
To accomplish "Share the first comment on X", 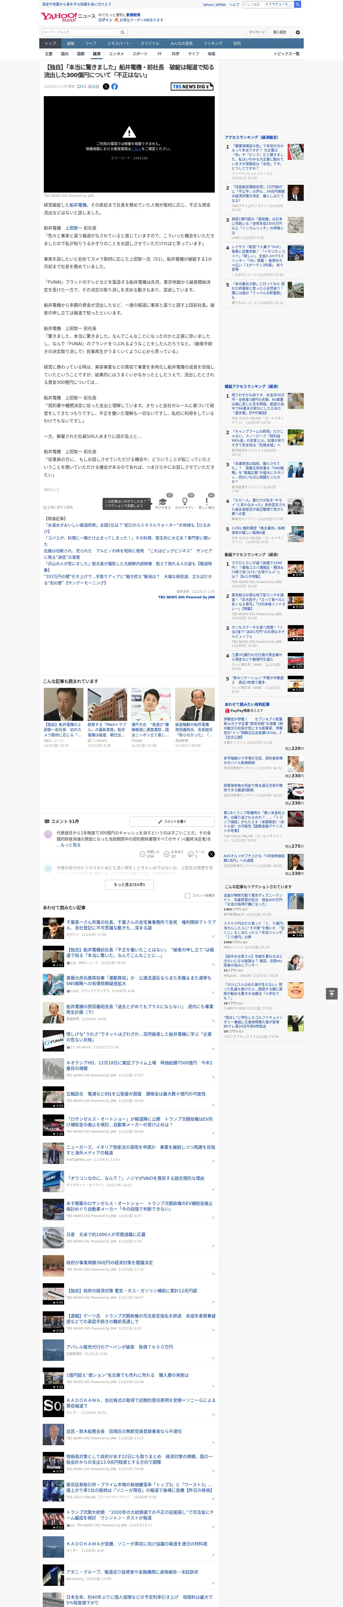I will click(x=211, y=854).
